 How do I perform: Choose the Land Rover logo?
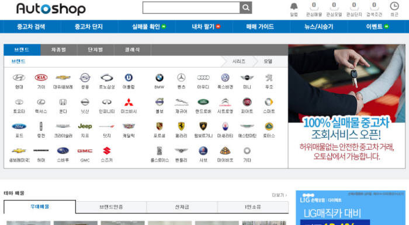pyautogui.click(x=203, y=102)
